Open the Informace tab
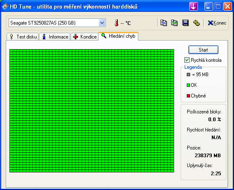The width and height of the screenshot is (234, 190). point(55,36)
